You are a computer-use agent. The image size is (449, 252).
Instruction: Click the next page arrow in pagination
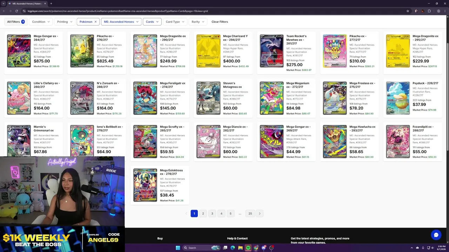pos(260,213)
